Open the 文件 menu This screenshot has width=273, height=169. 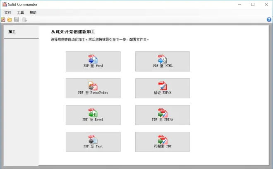(8, 12)
